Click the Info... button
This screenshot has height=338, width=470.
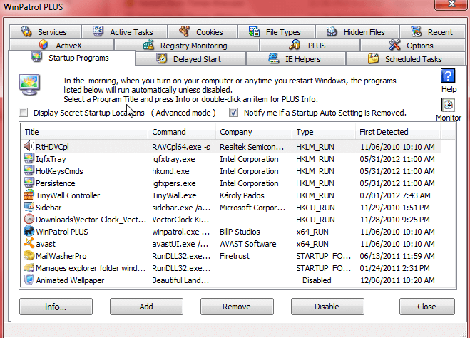click(x=56, y=307)
